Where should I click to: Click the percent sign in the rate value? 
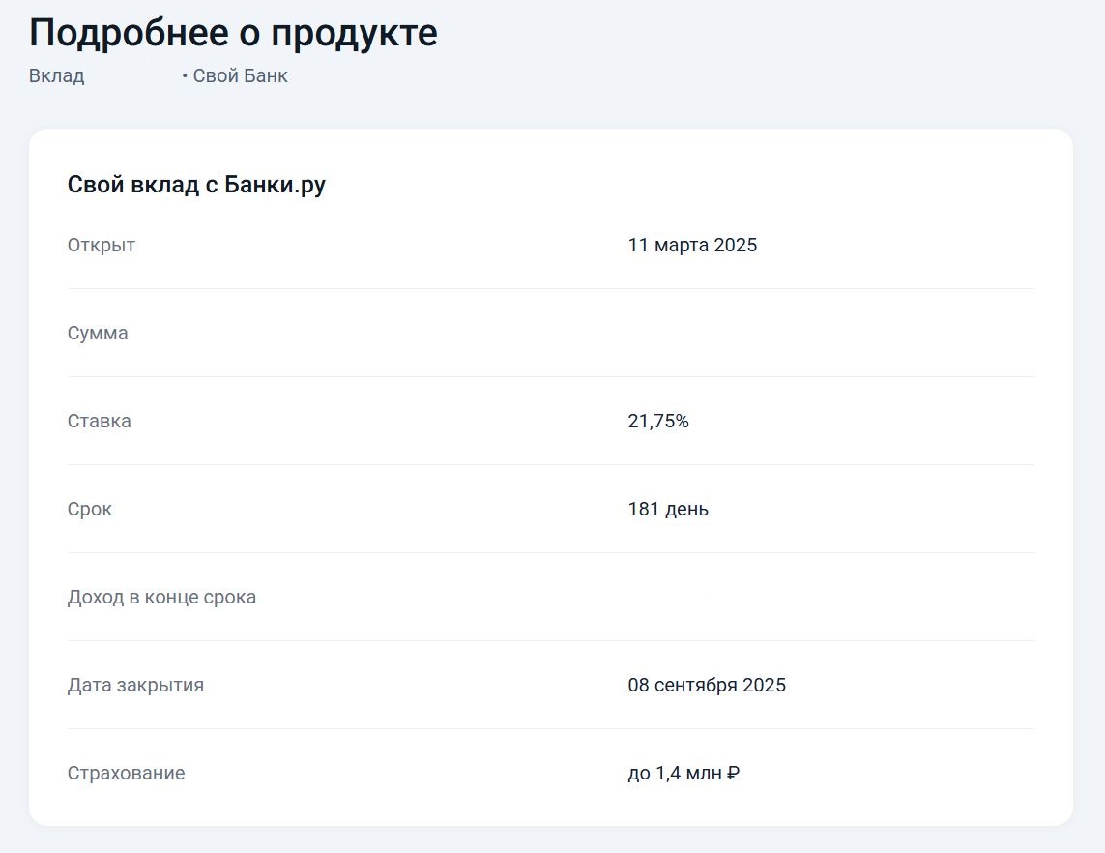[x=683, y=422]
